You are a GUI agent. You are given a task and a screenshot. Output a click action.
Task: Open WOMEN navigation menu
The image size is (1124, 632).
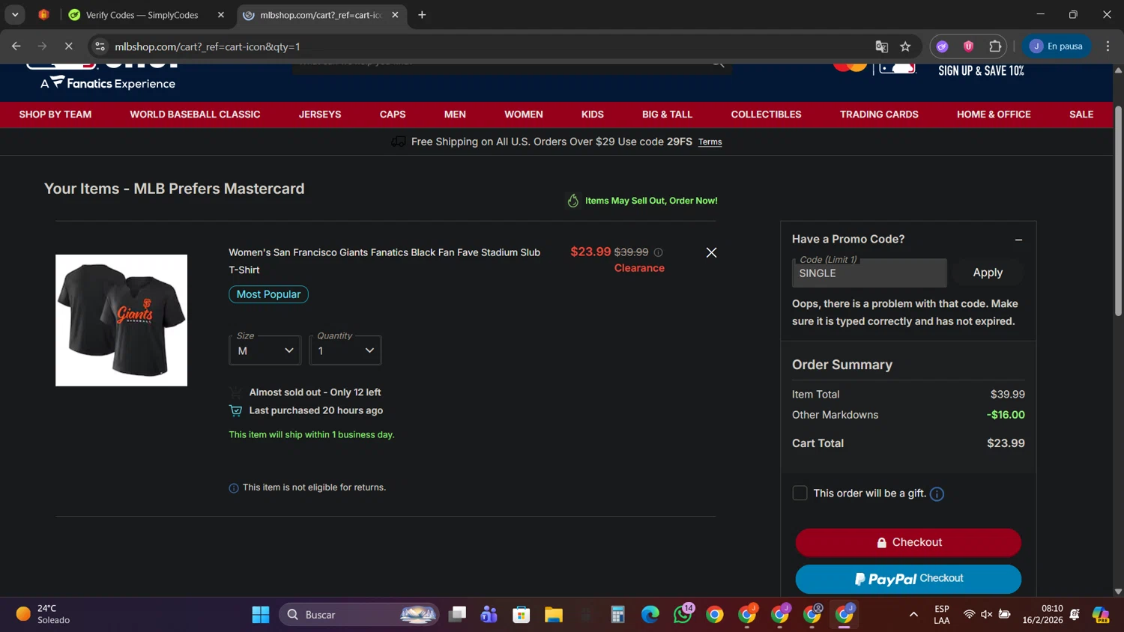tap(524, 115)
